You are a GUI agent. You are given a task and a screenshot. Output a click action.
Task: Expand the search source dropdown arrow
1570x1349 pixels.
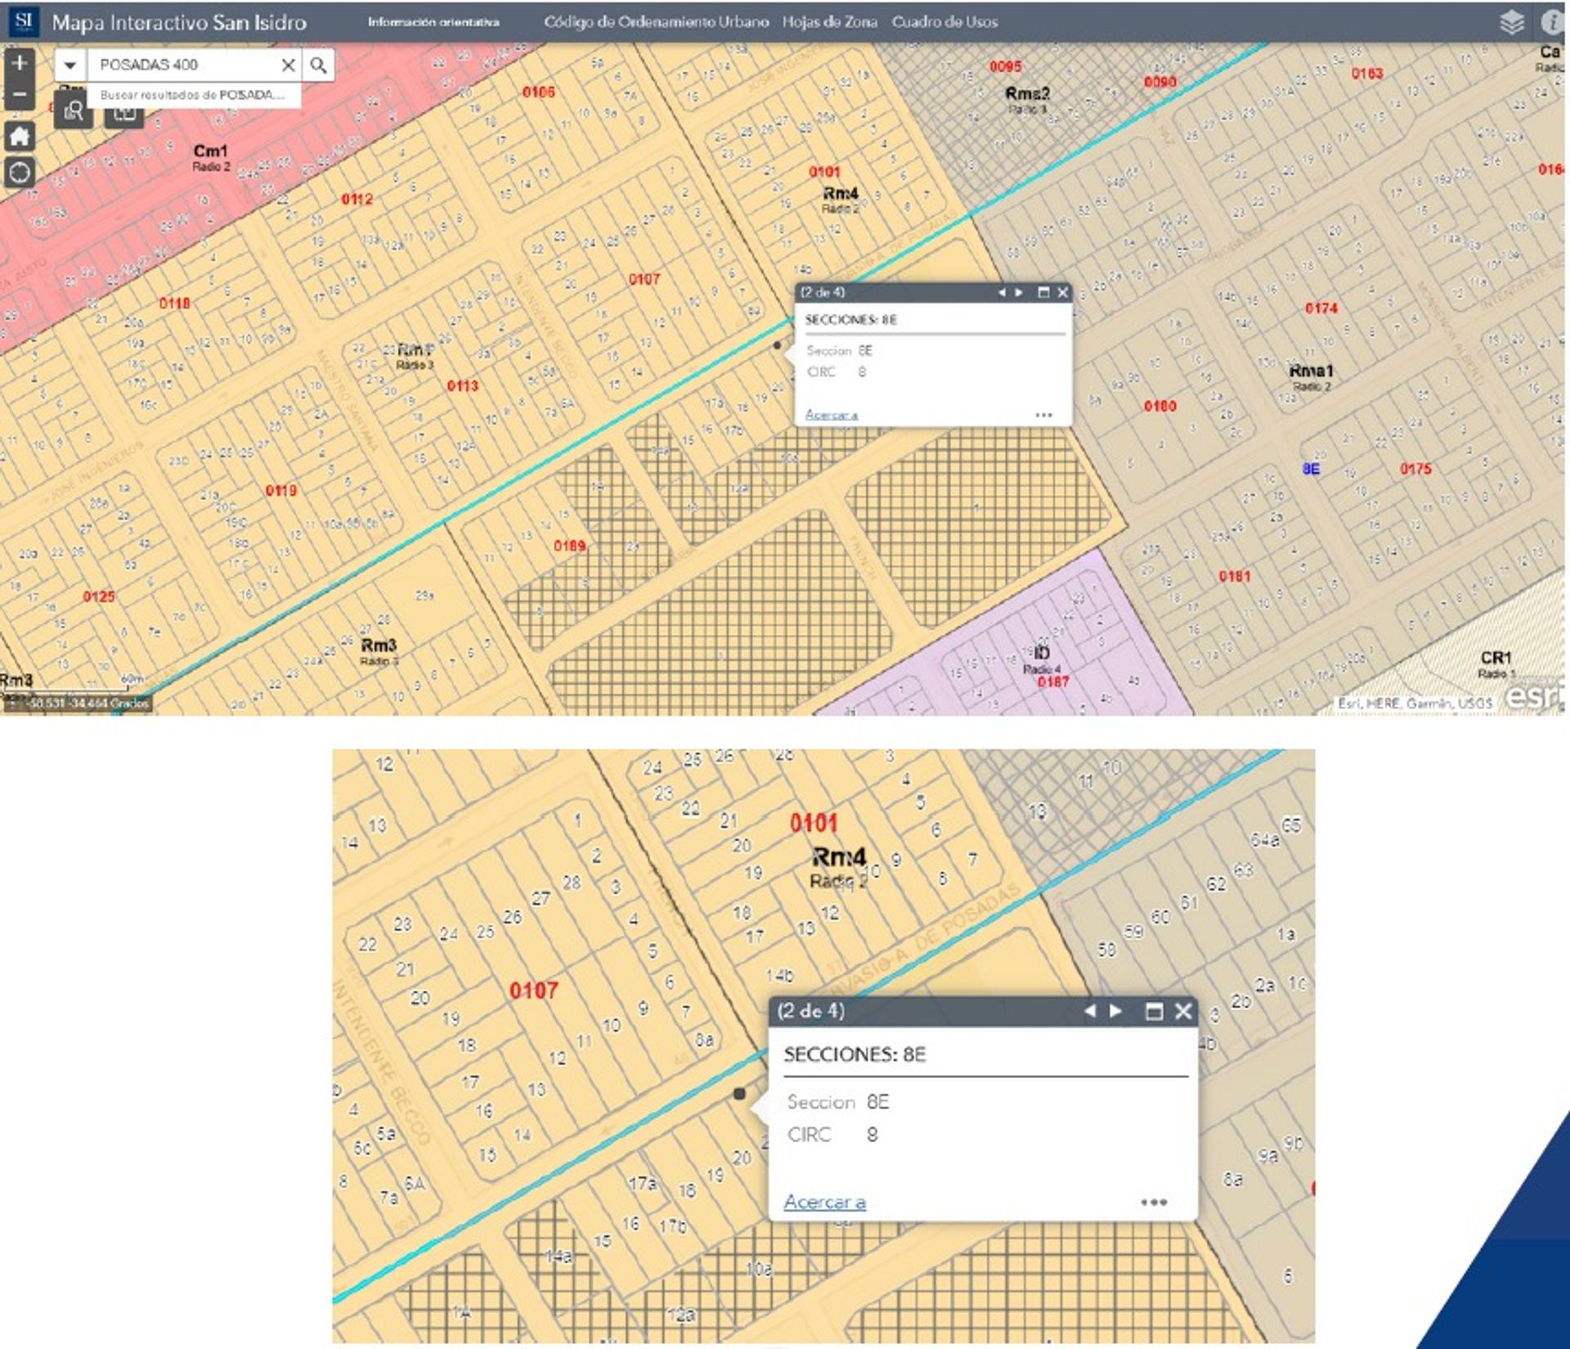click(70, 65)
